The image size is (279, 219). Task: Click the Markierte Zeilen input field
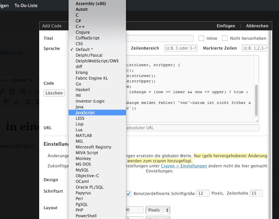[255, 48]
